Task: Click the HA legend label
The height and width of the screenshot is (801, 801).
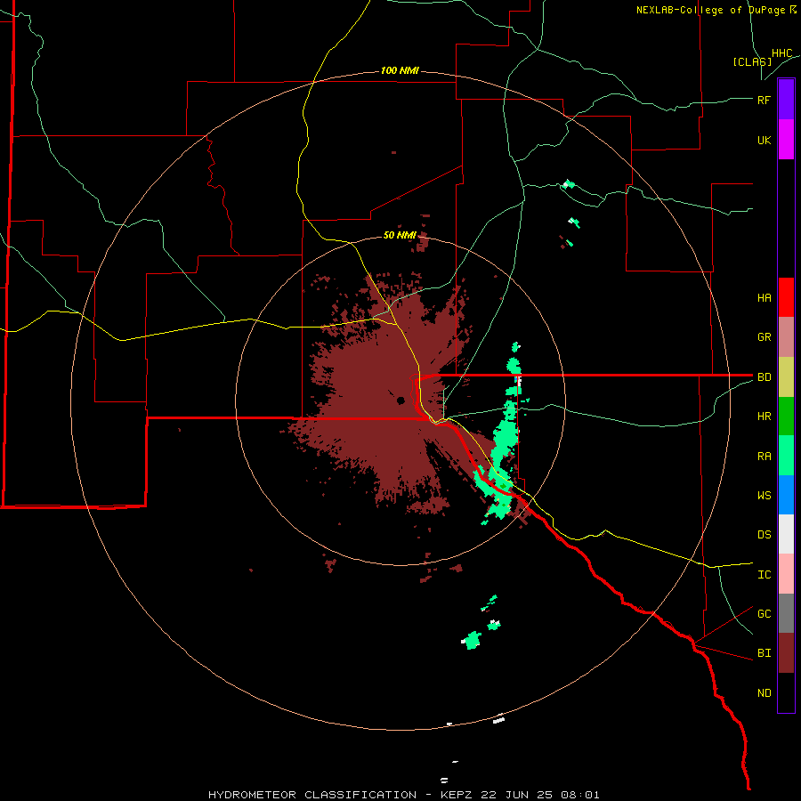Action: click(x=764, y=298)
